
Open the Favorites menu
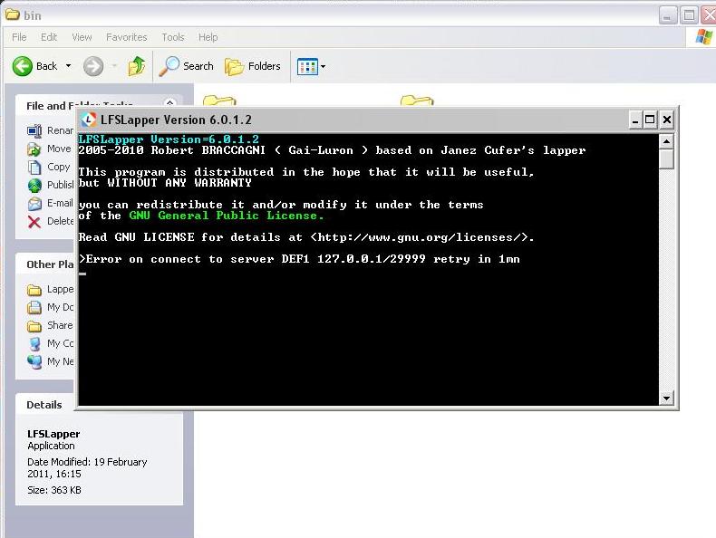127,37
